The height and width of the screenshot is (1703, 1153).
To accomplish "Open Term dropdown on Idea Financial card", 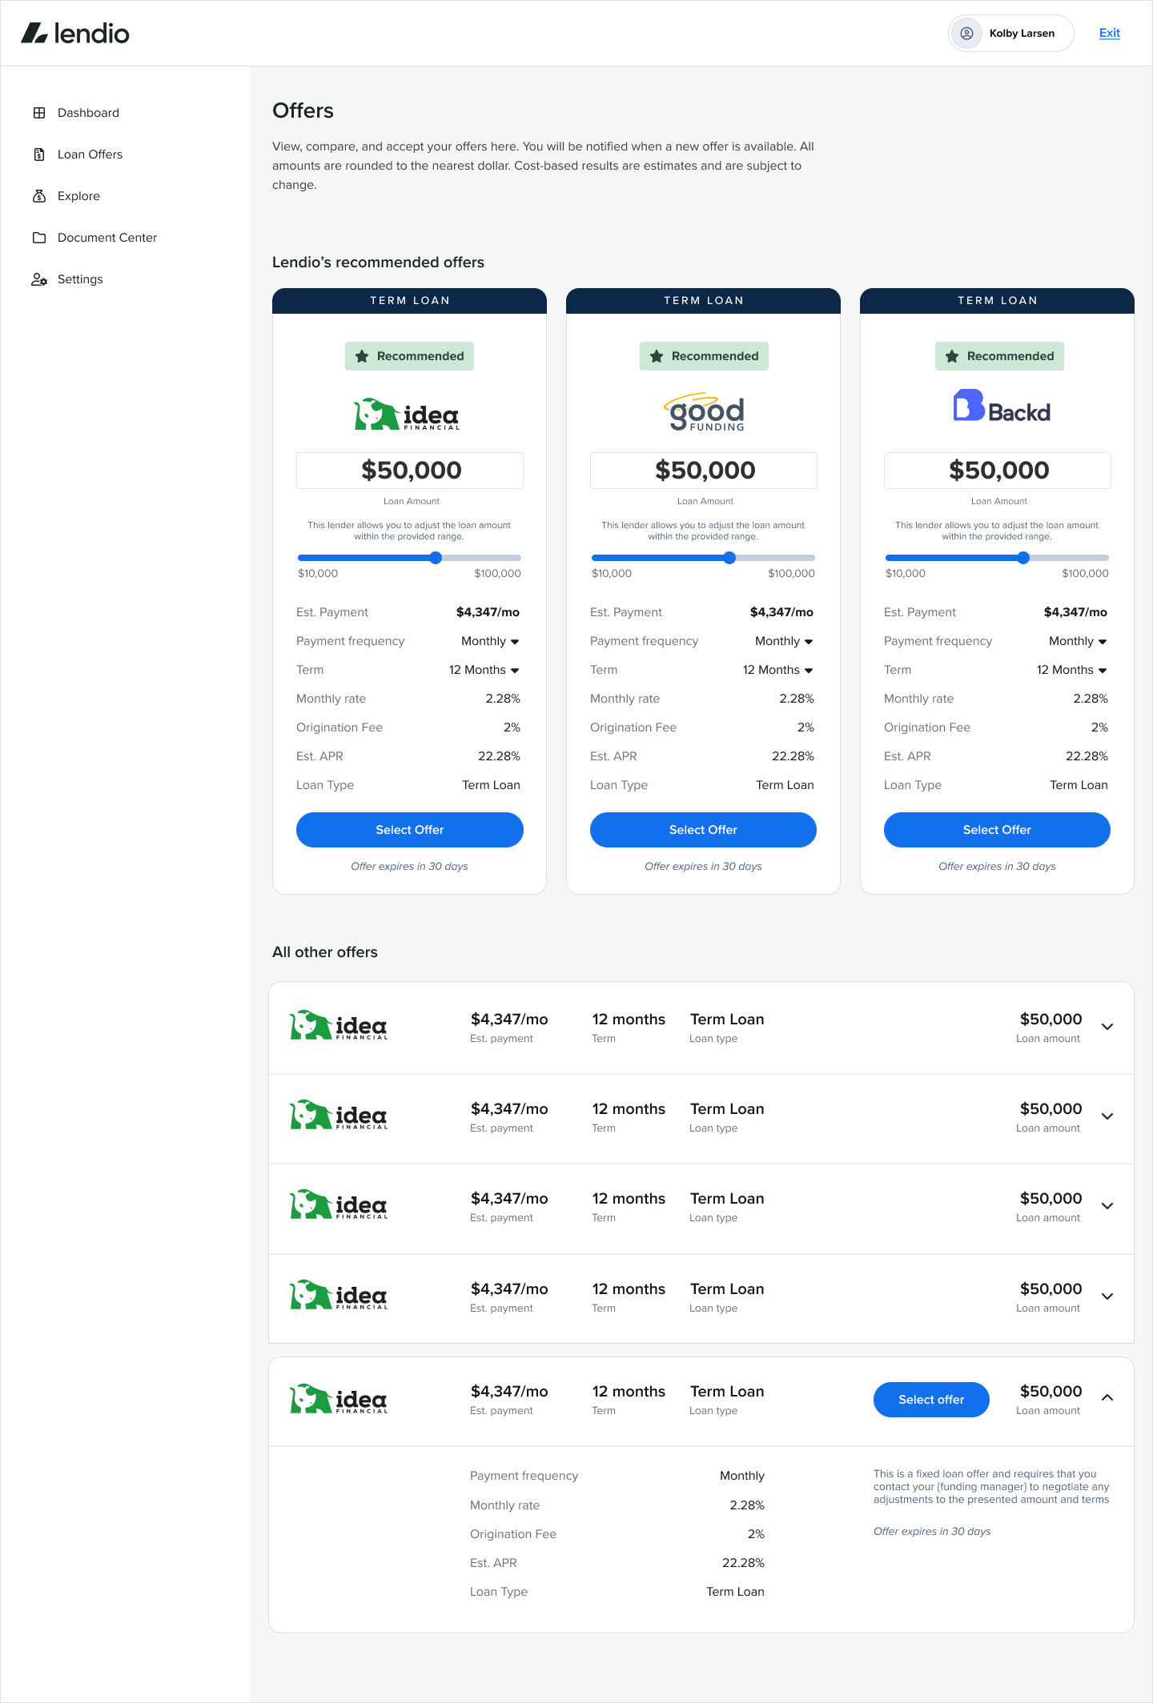I will 484,670.
